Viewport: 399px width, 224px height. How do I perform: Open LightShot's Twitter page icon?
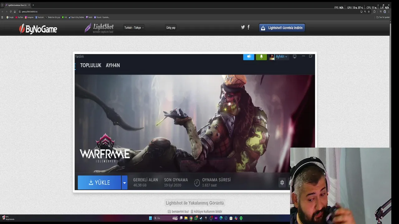point(243,27)
